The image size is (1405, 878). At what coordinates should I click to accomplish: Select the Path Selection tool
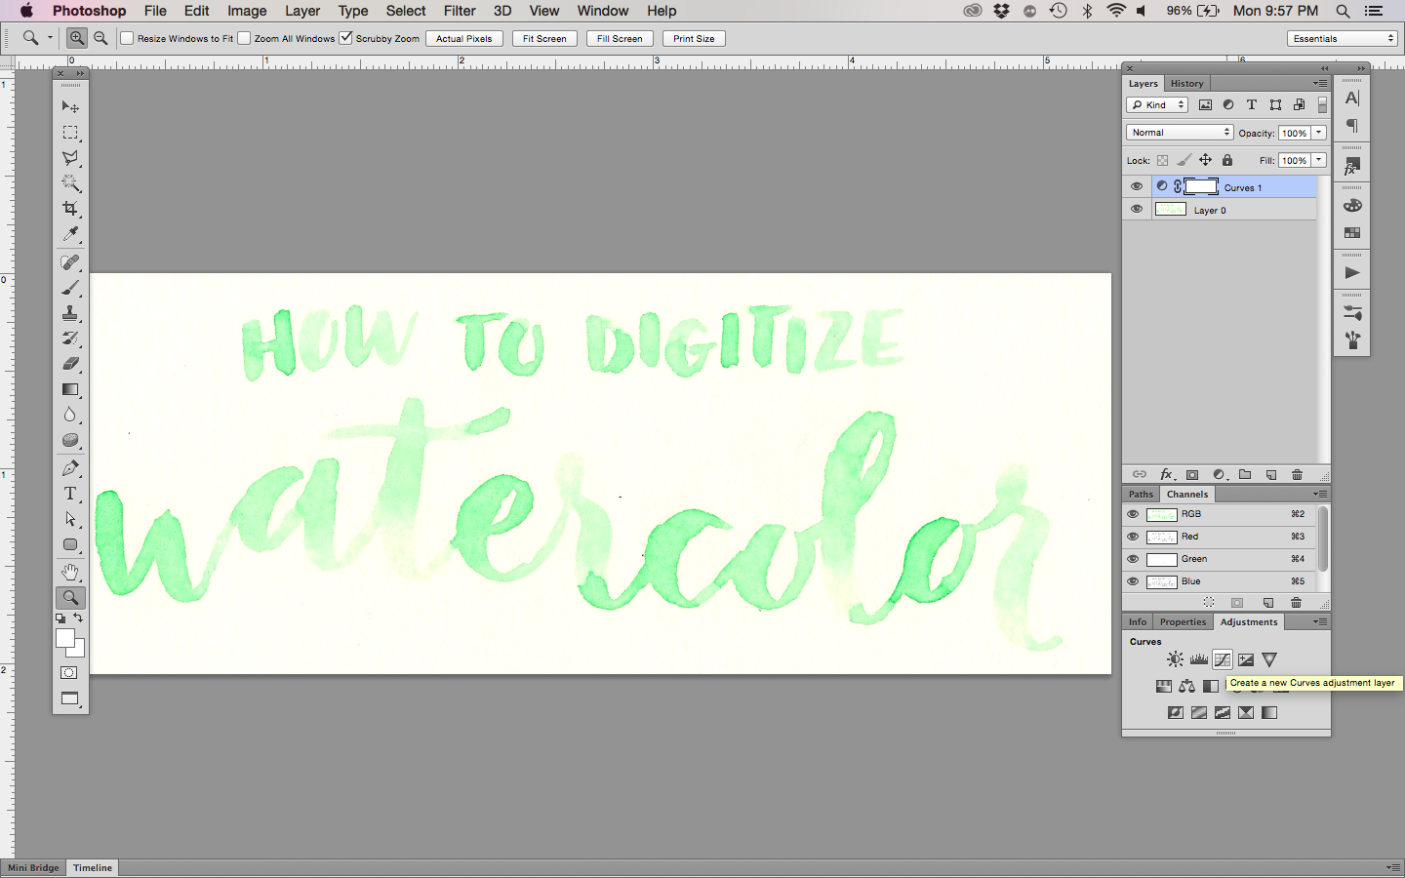[x=70, y=519]
